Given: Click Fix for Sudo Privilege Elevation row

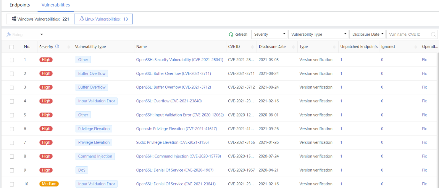Looking at the screenshot, I should click(424, 142).
